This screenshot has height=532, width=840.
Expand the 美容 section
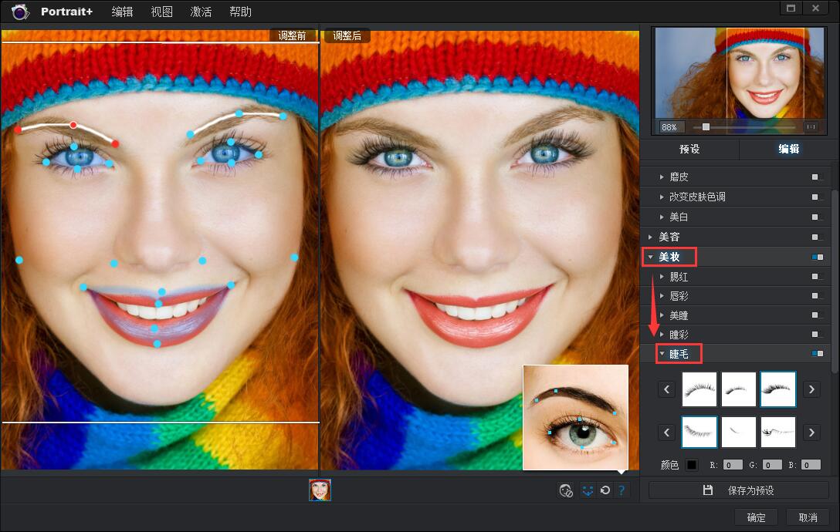tap(650, 237)
